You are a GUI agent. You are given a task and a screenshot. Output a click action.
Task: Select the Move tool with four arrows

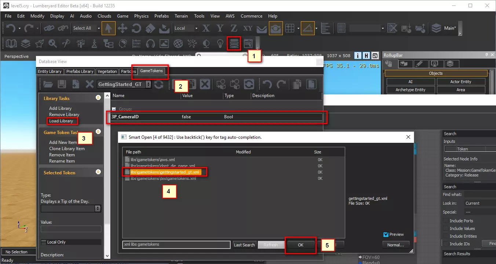[122, 28]
